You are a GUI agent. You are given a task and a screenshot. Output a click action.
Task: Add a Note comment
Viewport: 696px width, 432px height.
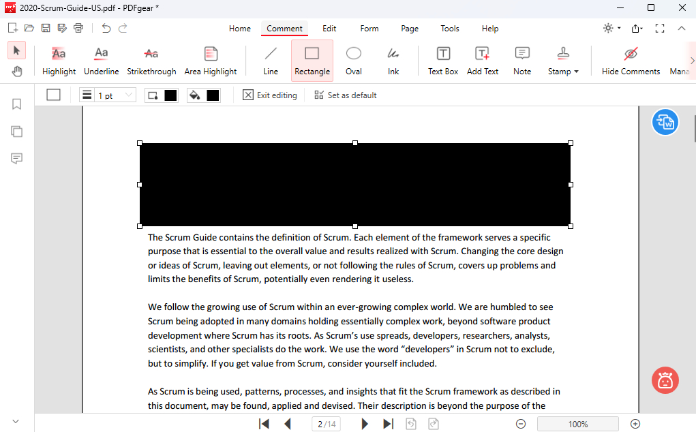point(522,61)
